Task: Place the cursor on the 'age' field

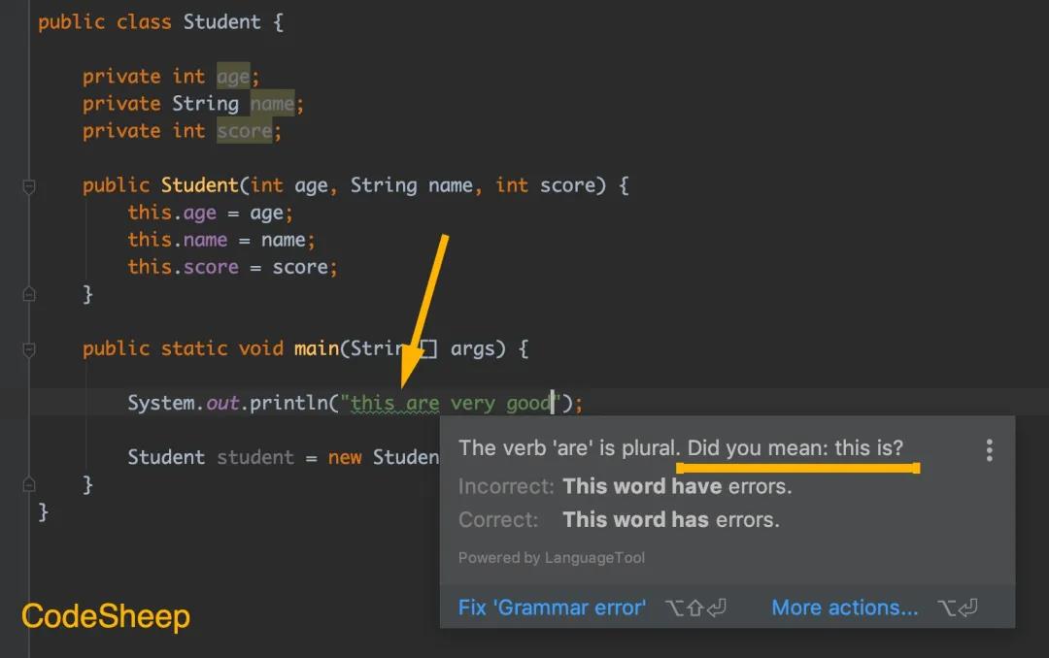Action: pyautogui.click(x=233, y=77)
